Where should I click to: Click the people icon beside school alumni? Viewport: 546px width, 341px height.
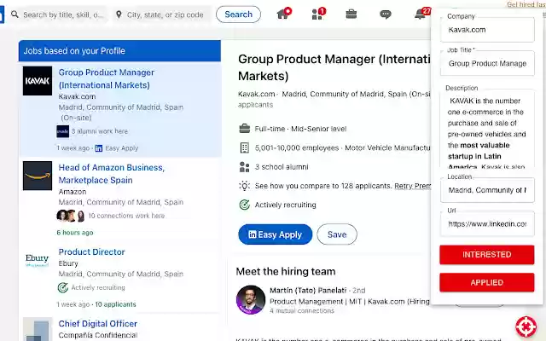point(245,167)
